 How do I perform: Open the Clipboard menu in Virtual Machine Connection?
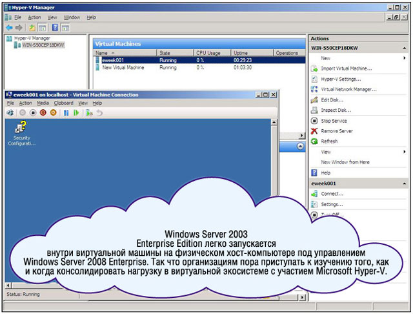64,103
